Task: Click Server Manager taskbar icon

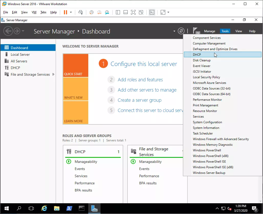Action: point(94,208)
